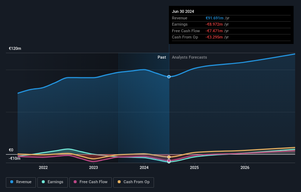301x192 pixels.
Task: Click the 2022 x-axis label
Action: pyautogui.click(x=43, y=168)
